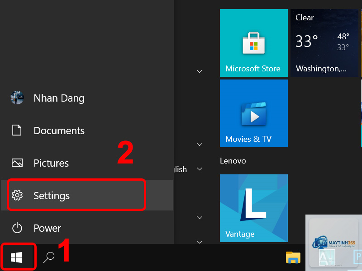This screenshot has height=271, width=362.
Task: Expand the bottom chevron above the taskbar
Action: (x=200, y=242)
